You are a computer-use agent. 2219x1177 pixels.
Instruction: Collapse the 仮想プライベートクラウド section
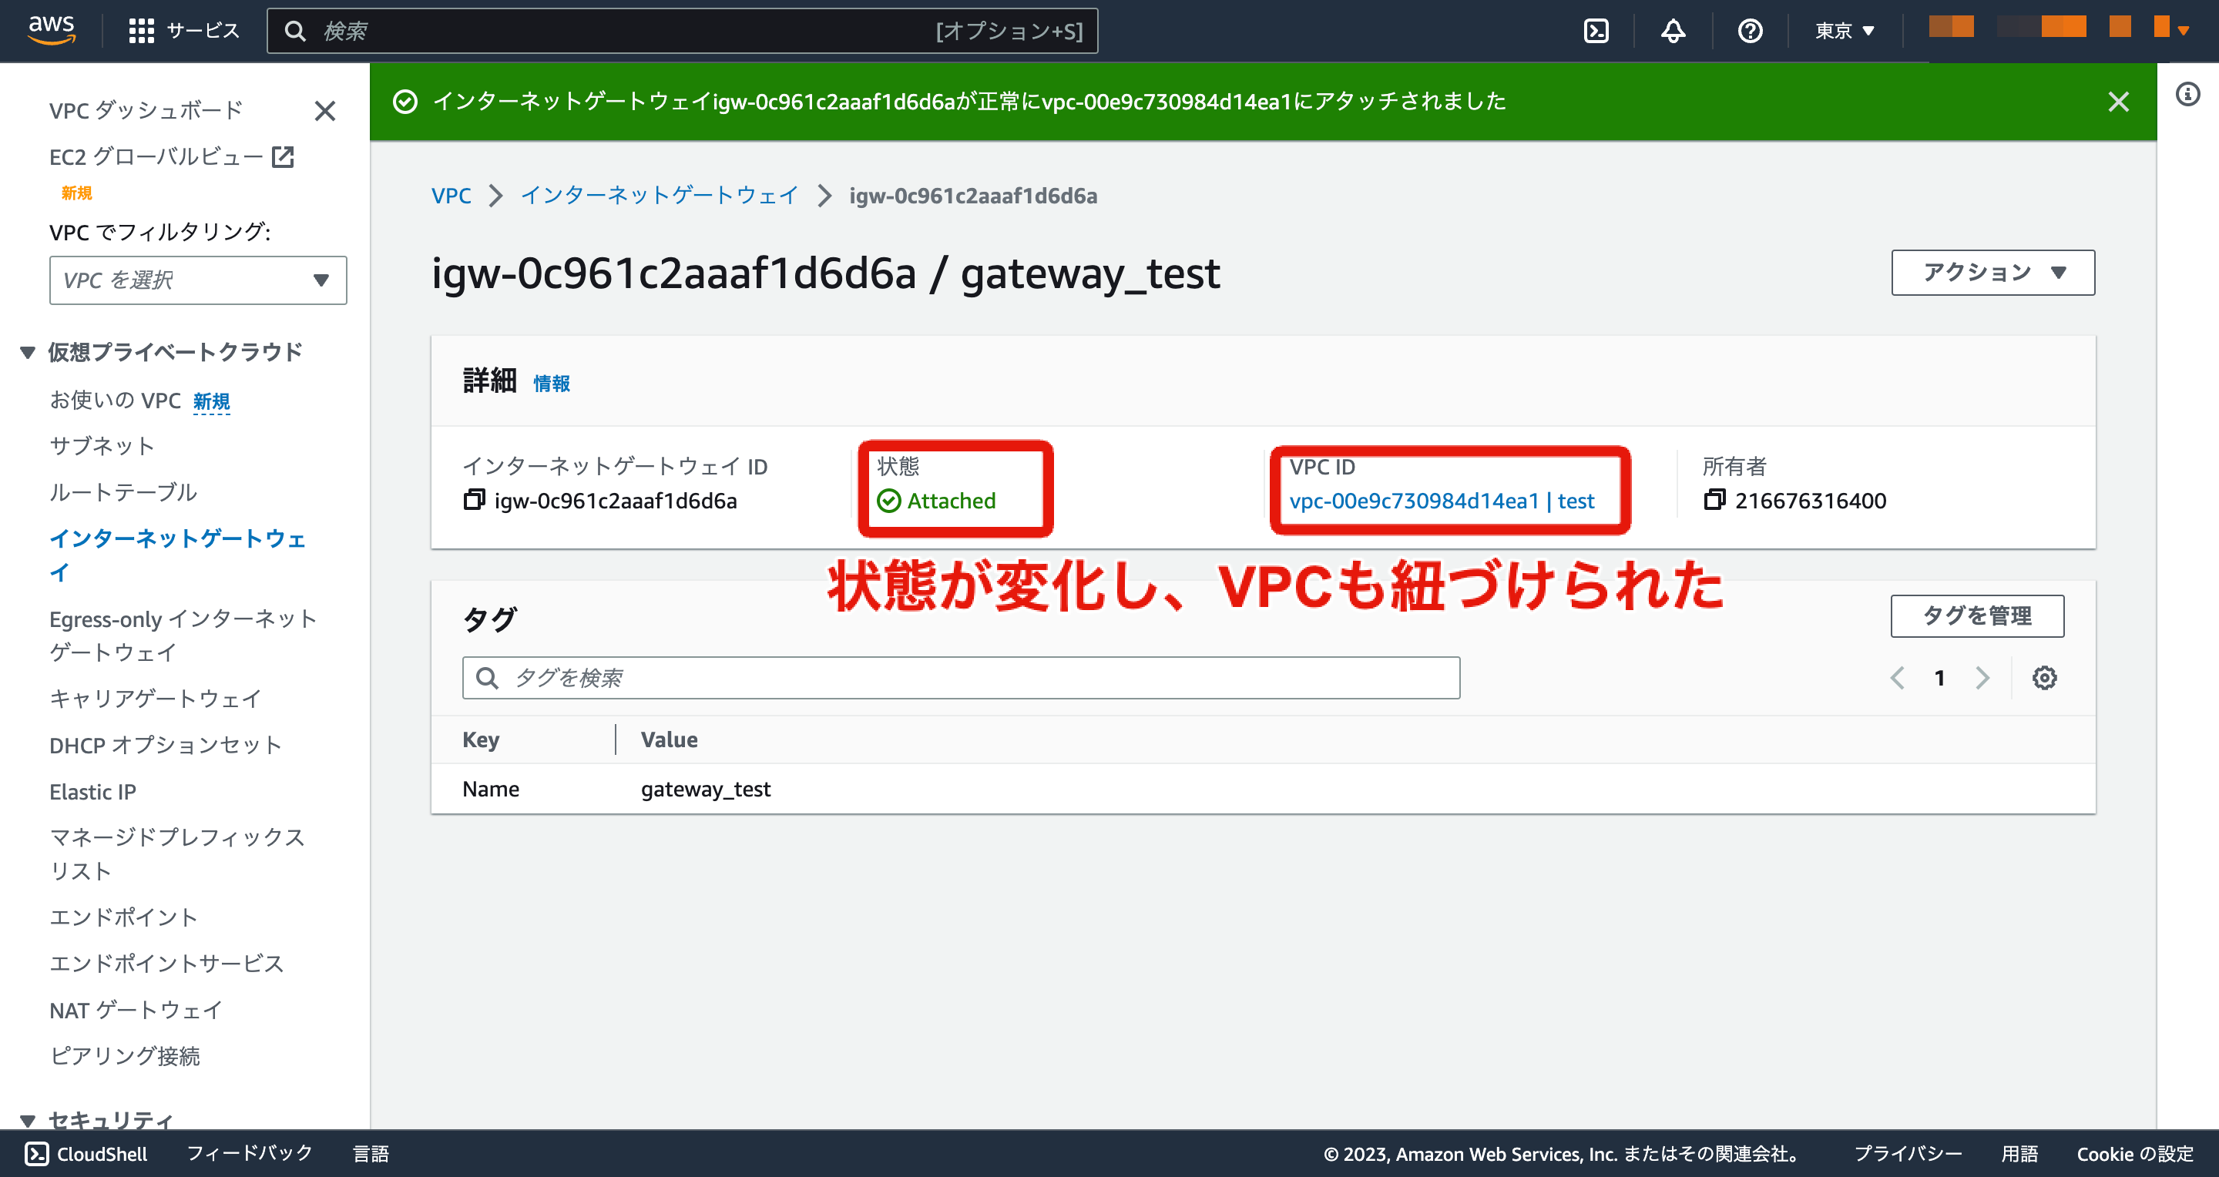[x=28, y=352]
